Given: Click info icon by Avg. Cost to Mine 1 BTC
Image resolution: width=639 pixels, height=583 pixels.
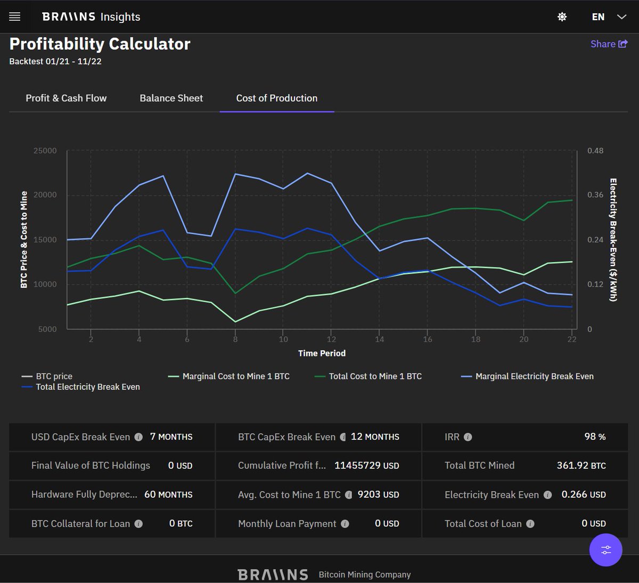Looking at the screenshot, I should coord(349,495).
